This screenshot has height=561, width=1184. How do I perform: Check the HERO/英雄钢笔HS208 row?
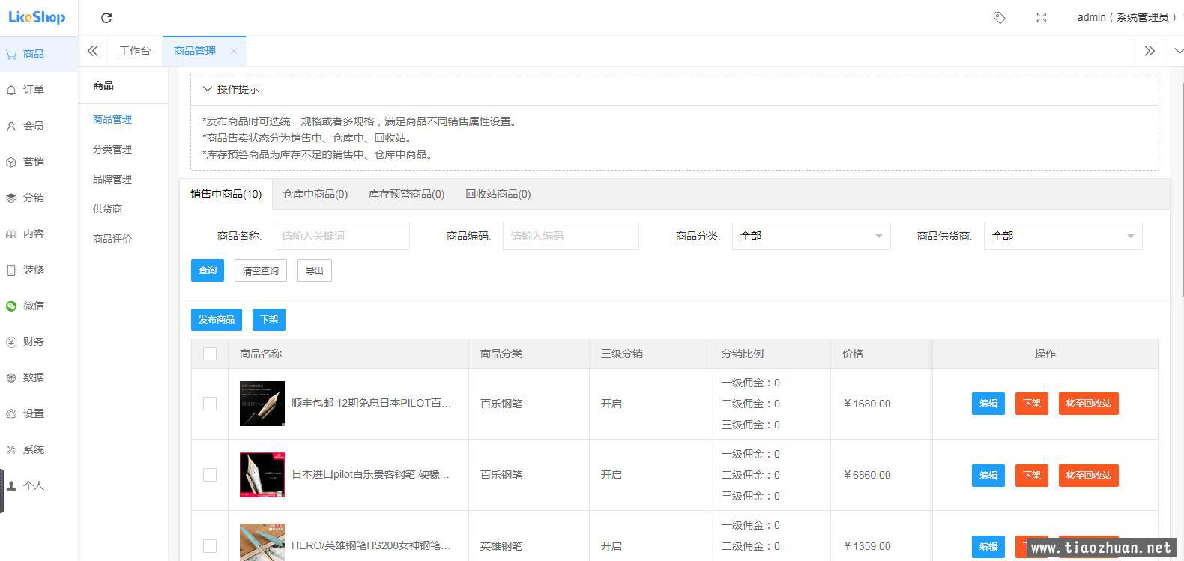pos(210,546)
